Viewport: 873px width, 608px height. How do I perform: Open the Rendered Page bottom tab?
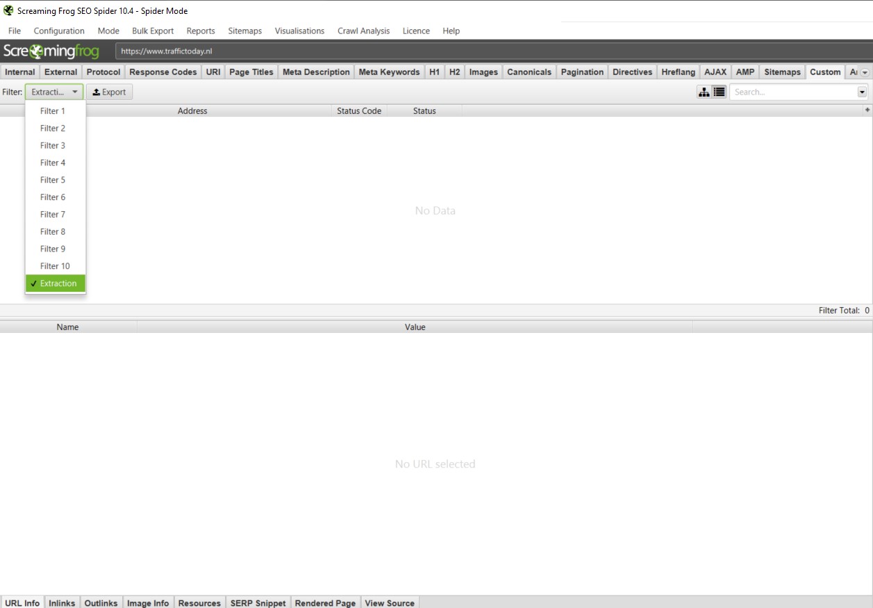325,602
